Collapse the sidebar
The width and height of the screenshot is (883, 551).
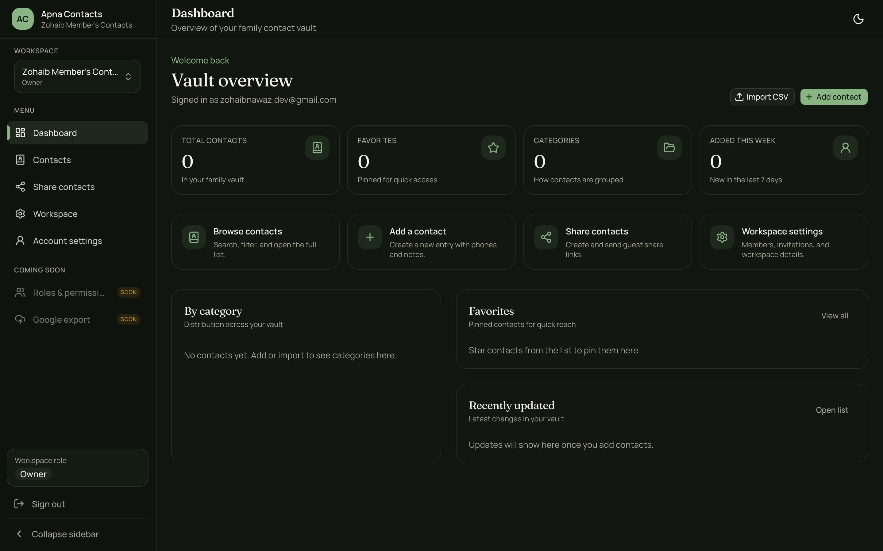[77, 534]
